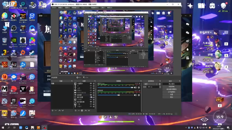Click the transition duration 300 ms field

153,87
